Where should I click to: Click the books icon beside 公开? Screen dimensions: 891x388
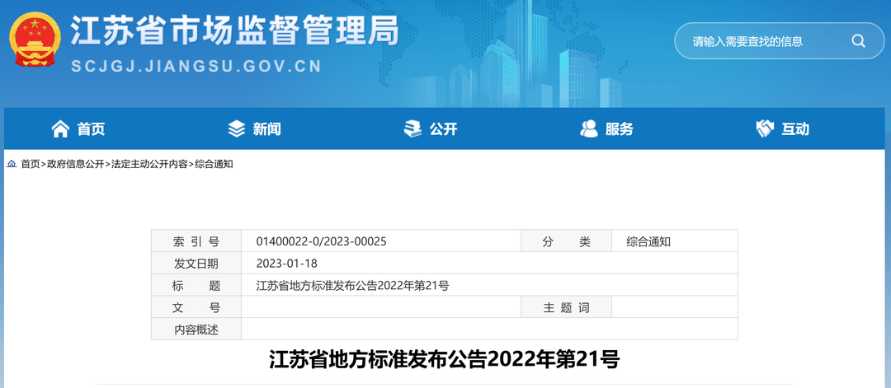point(412,129)
